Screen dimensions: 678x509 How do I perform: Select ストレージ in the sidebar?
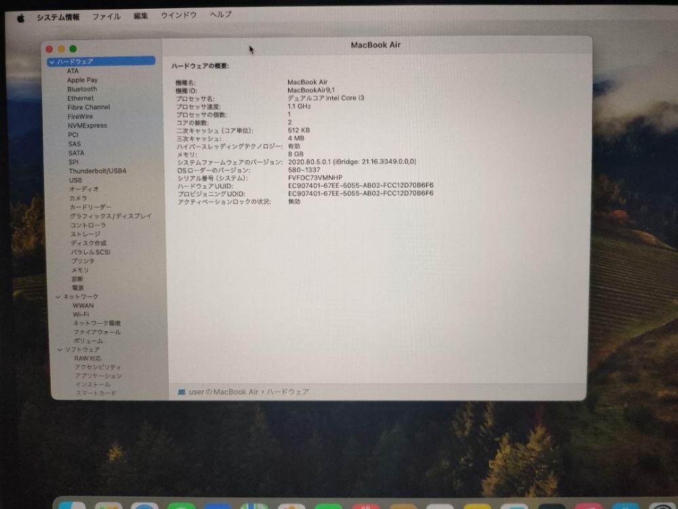click(x=85, y=234)
